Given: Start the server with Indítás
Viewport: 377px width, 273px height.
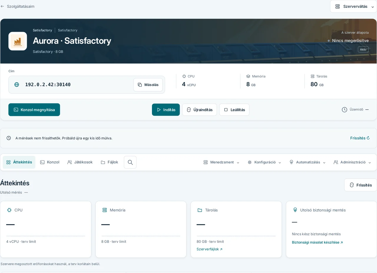Looking at the screenshot, I should tap(166, 110).
